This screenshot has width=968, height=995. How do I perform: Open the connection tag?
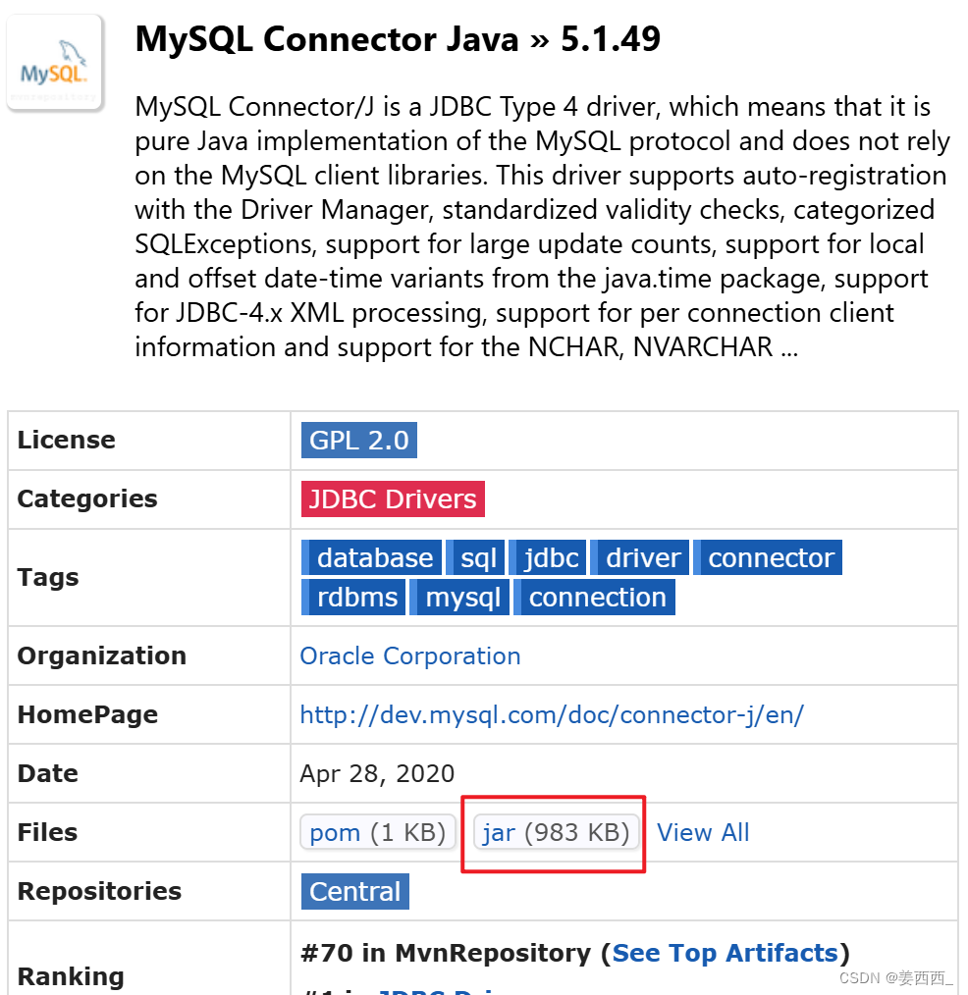[x=596, y=597]
